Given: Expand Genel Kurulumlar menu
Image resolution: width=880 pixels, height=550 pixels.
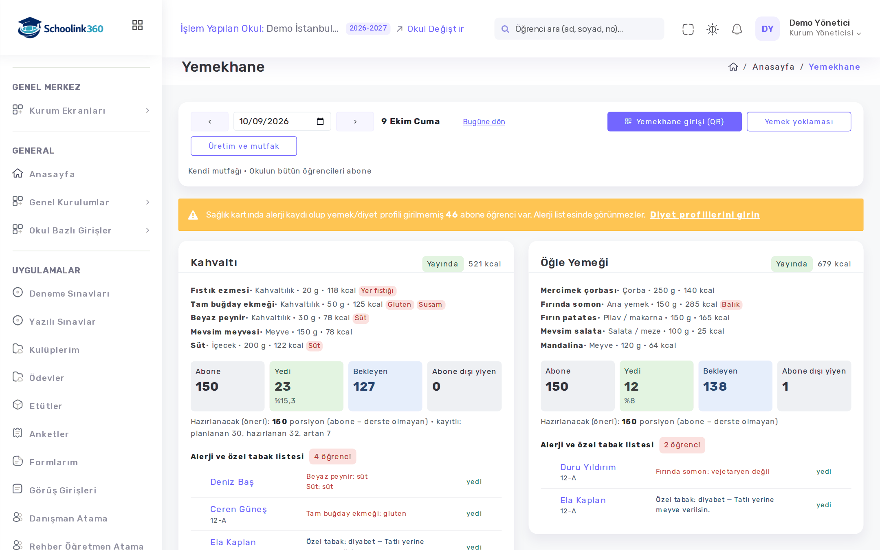Looking at the screenshot, I should 81,202.
